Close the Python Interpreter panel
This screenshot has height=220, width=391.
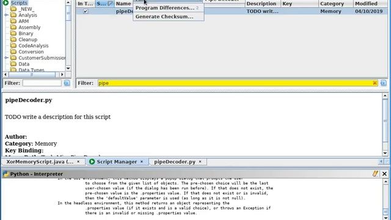[x=384, y=174]
